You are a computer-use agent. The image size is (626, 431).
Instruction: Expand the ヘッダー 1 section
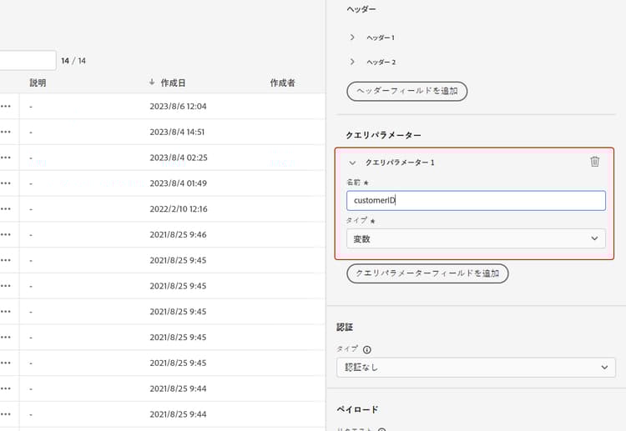(x=353, y=38)
